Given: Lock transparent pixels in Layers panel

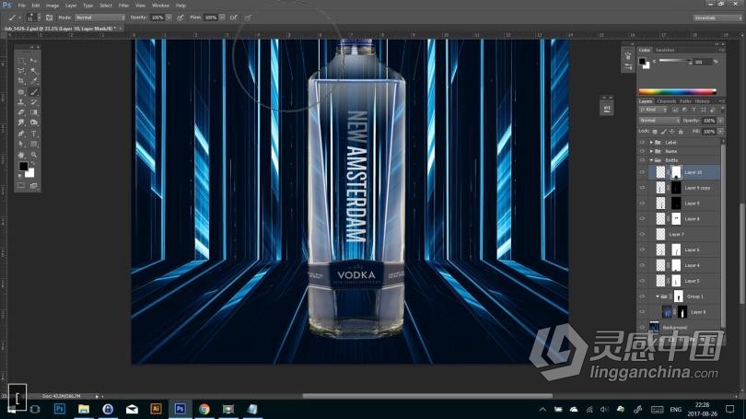Looking at the screenshot, I should click(x=655, y=132).
